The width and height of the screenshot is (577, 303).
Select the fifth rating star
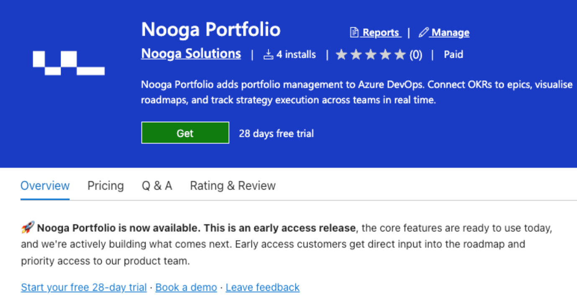coord(400,54)
